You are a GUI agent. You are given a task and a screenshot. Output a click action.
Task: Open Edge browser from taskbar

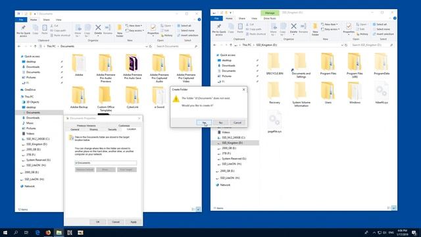37,232
